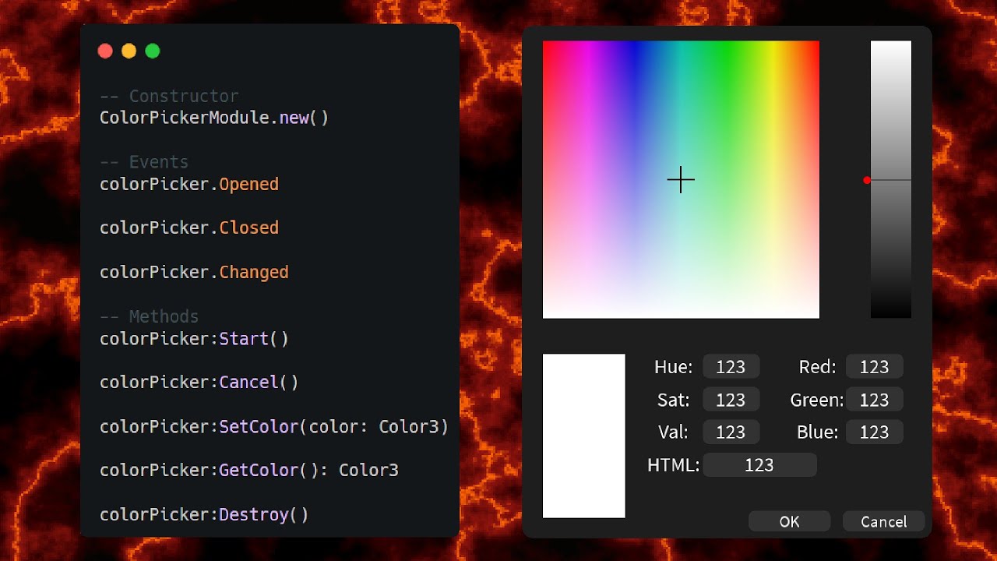Click the "Sat:" label
This screenshot has height=561, width=997.
(x=673, y=400)
